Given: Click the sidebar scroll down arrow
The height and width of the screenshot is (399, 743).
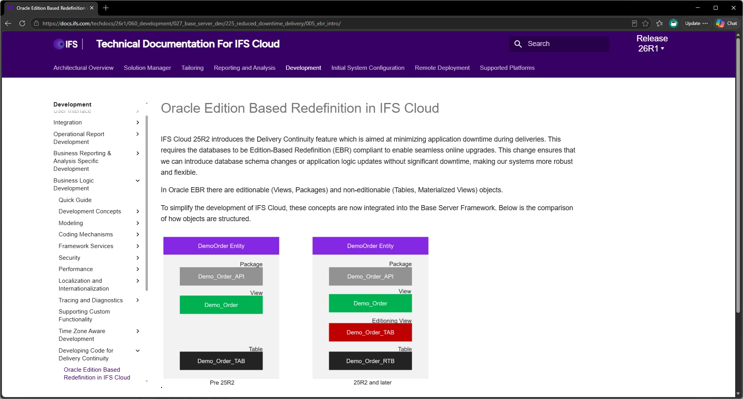Looking at the screenshot, I should [x=147, y=381].
